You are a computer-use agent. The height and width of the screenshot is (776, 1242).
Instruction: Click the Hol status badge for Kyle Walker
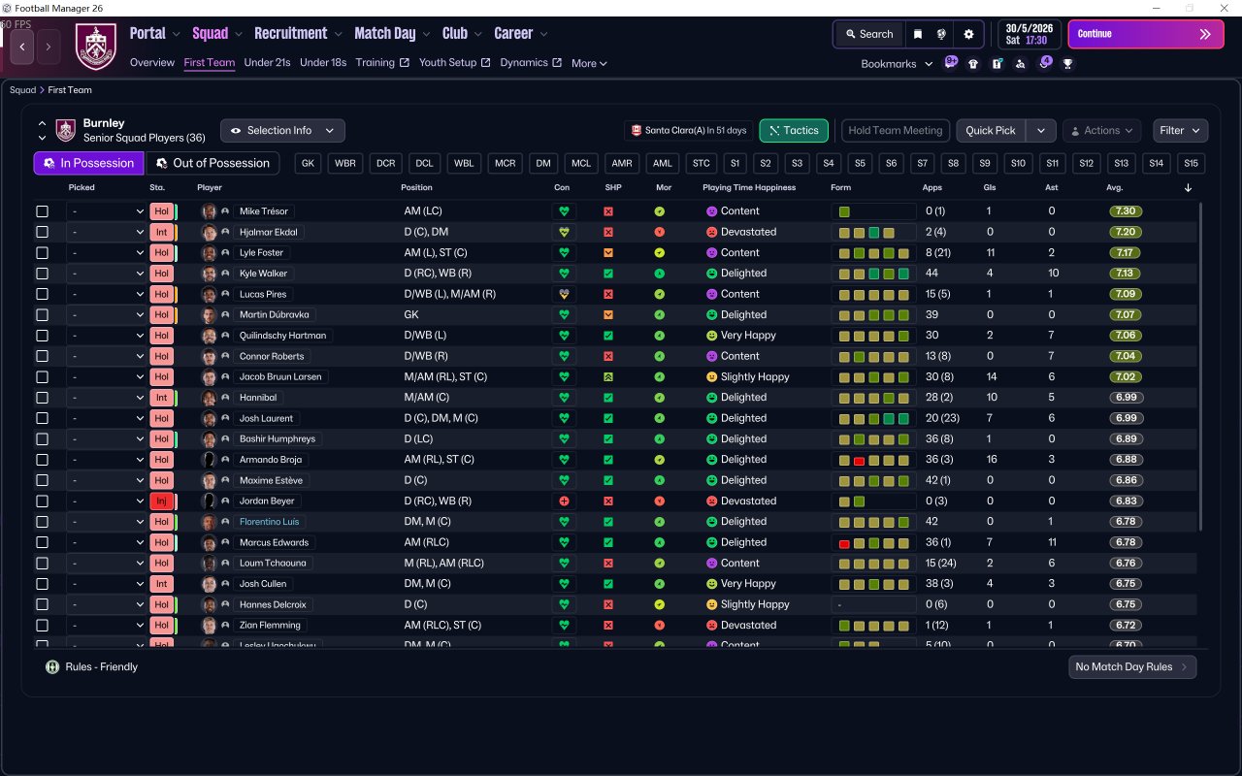click(161, 274)
